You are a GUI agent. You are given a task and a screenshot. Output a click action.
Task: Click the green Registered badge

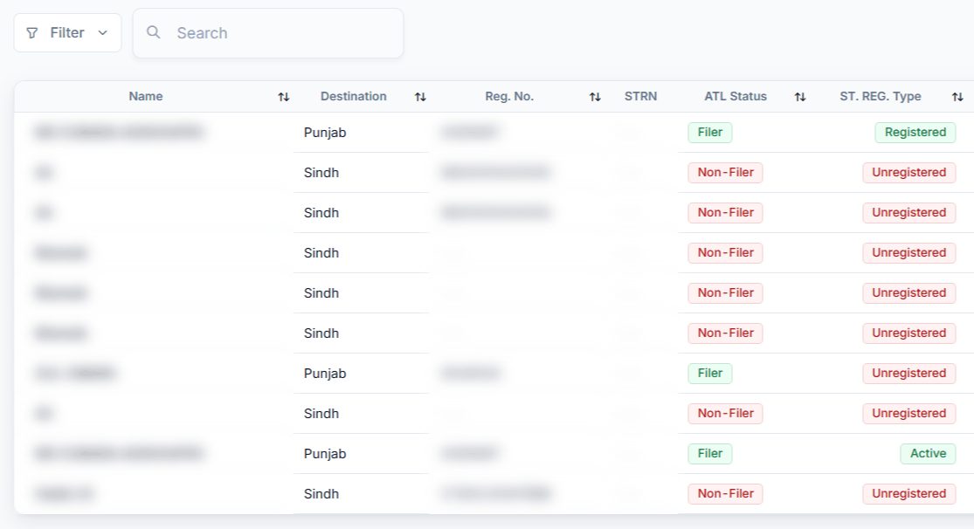915,133
